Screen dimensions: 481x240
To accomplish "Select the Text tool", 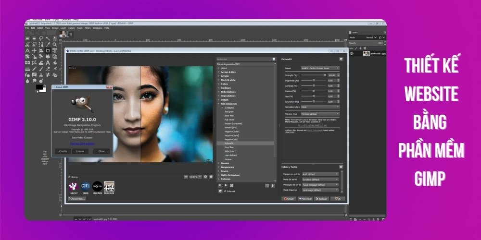I will (48, 63).
